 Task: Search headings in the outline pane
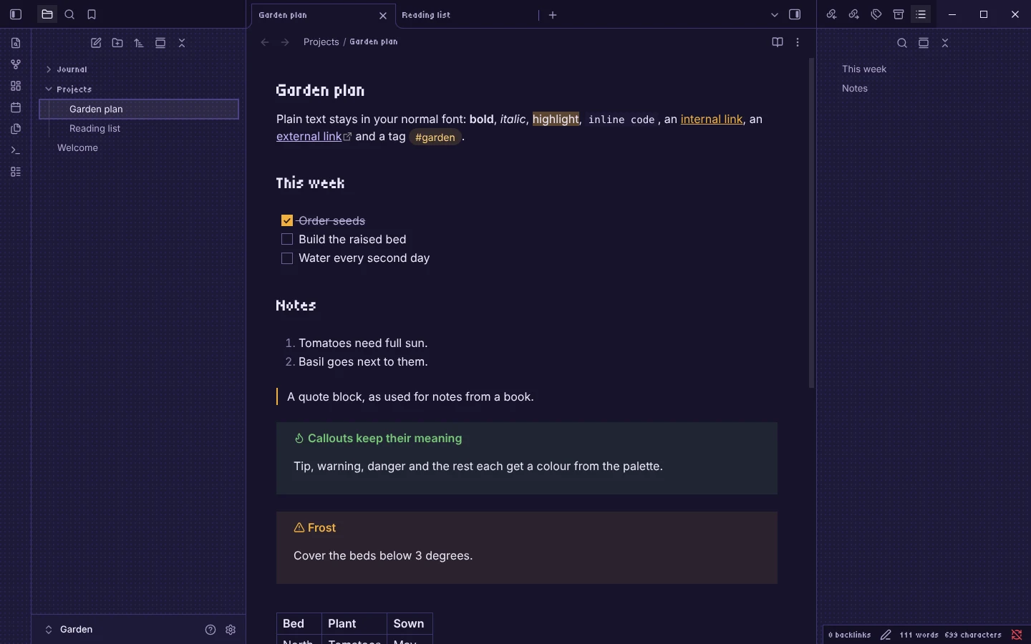point(902,43)
